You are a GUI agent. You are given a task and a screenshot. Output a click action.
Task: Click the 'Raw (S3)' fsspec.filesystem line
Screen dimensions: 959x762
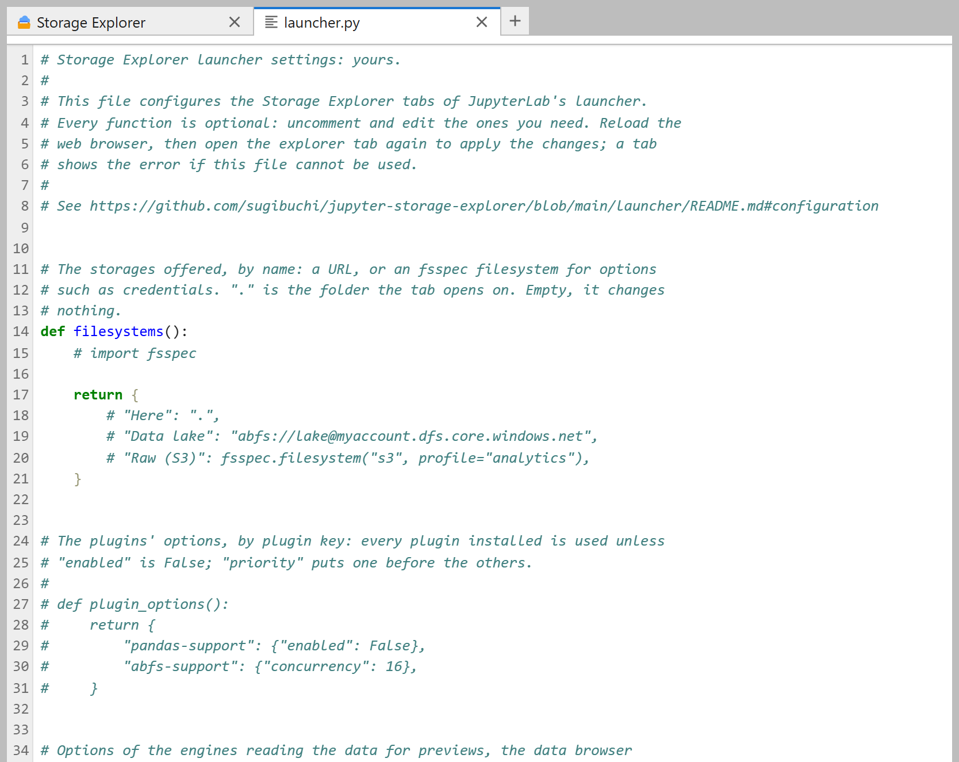point(348,458)
